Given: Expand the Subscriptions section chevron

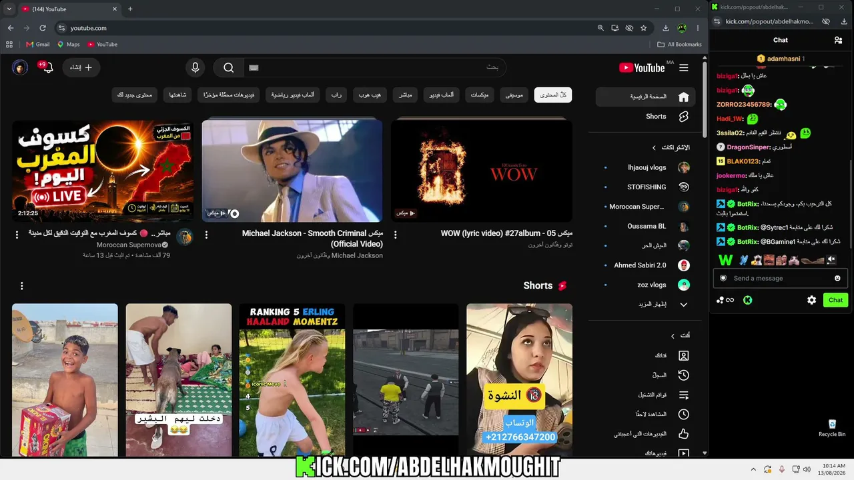Looking at the screenshot, I should (x=655, y=147).
